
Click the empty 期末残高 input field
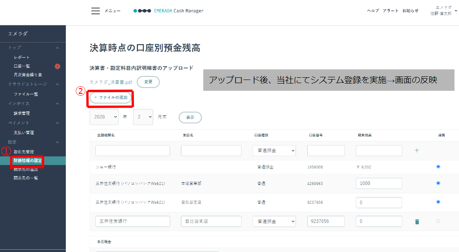pos(379,151)
